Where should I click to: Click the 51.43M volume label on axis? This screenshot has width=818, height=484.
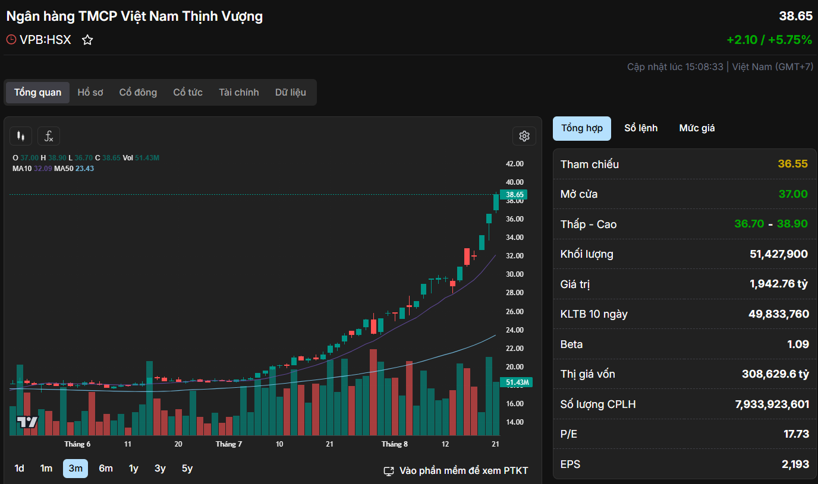[516, 382]
